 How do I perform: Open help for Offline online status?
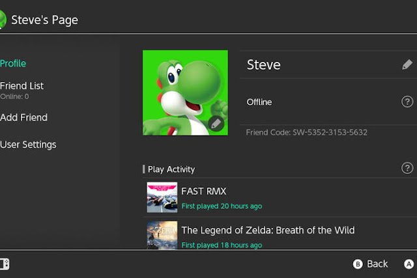[407, 102]
